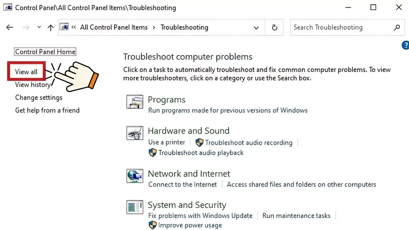Click Troubleshoot audio playback link
Screen dimensions: 409x230
(201, 153)
